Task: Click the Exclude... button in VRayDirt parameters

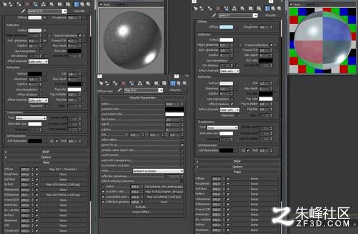Action: pos(142,207)
